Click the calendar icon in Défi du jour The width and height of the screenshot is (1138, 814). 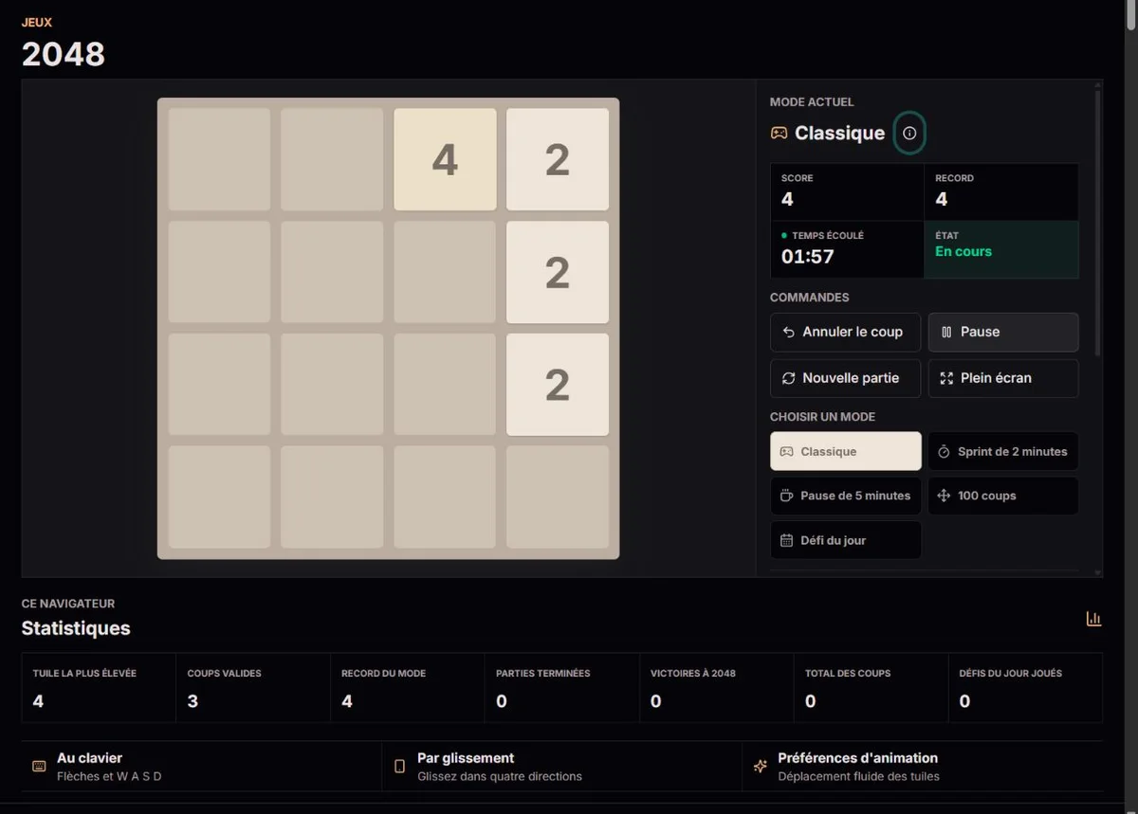pyautogui.click(x=786, y=540)
